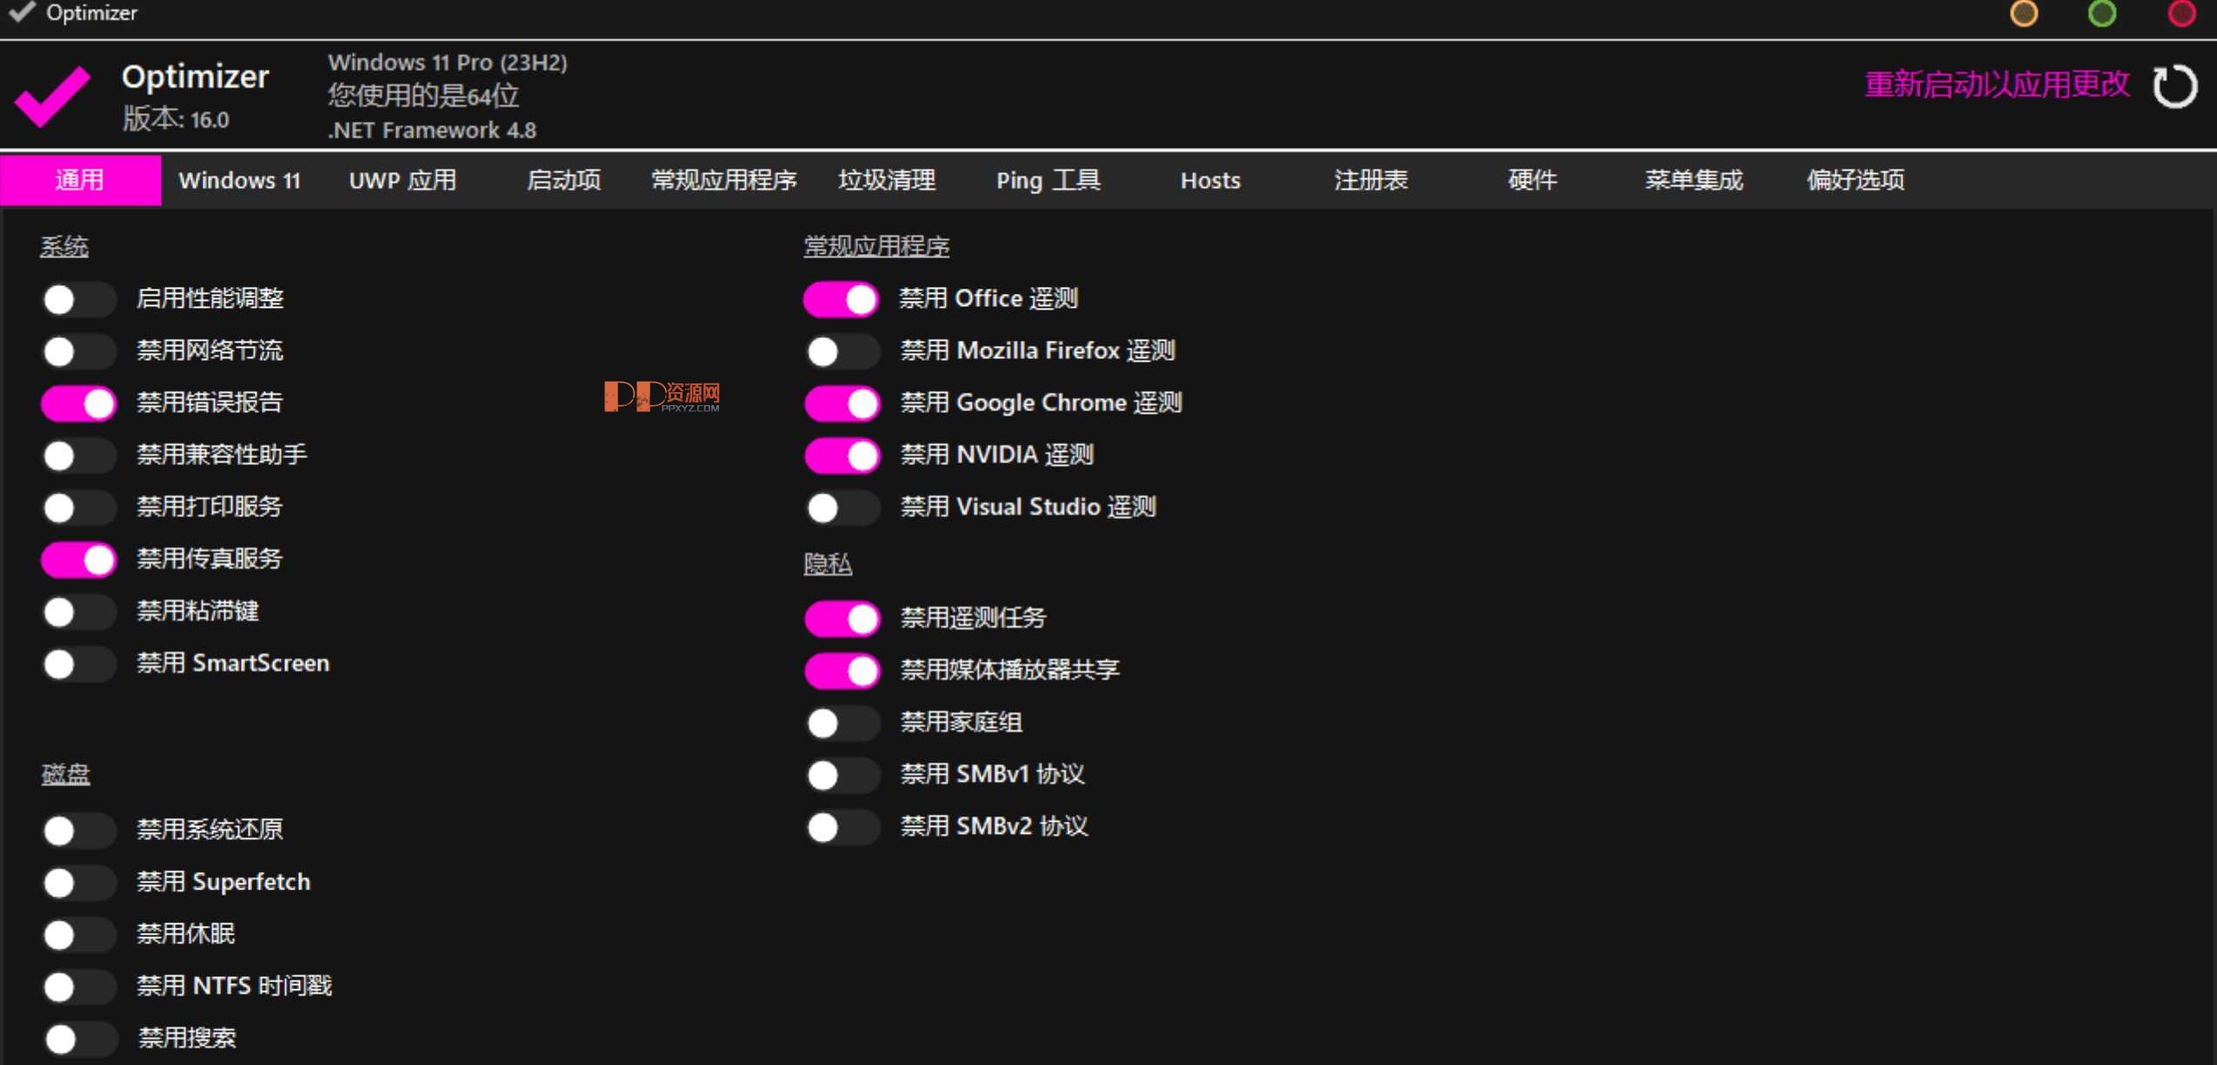The image size is (2217, 1065).
Task: Enable 禁用网络节流 switch
Action: pyautogui.click(x=79, y=351)
